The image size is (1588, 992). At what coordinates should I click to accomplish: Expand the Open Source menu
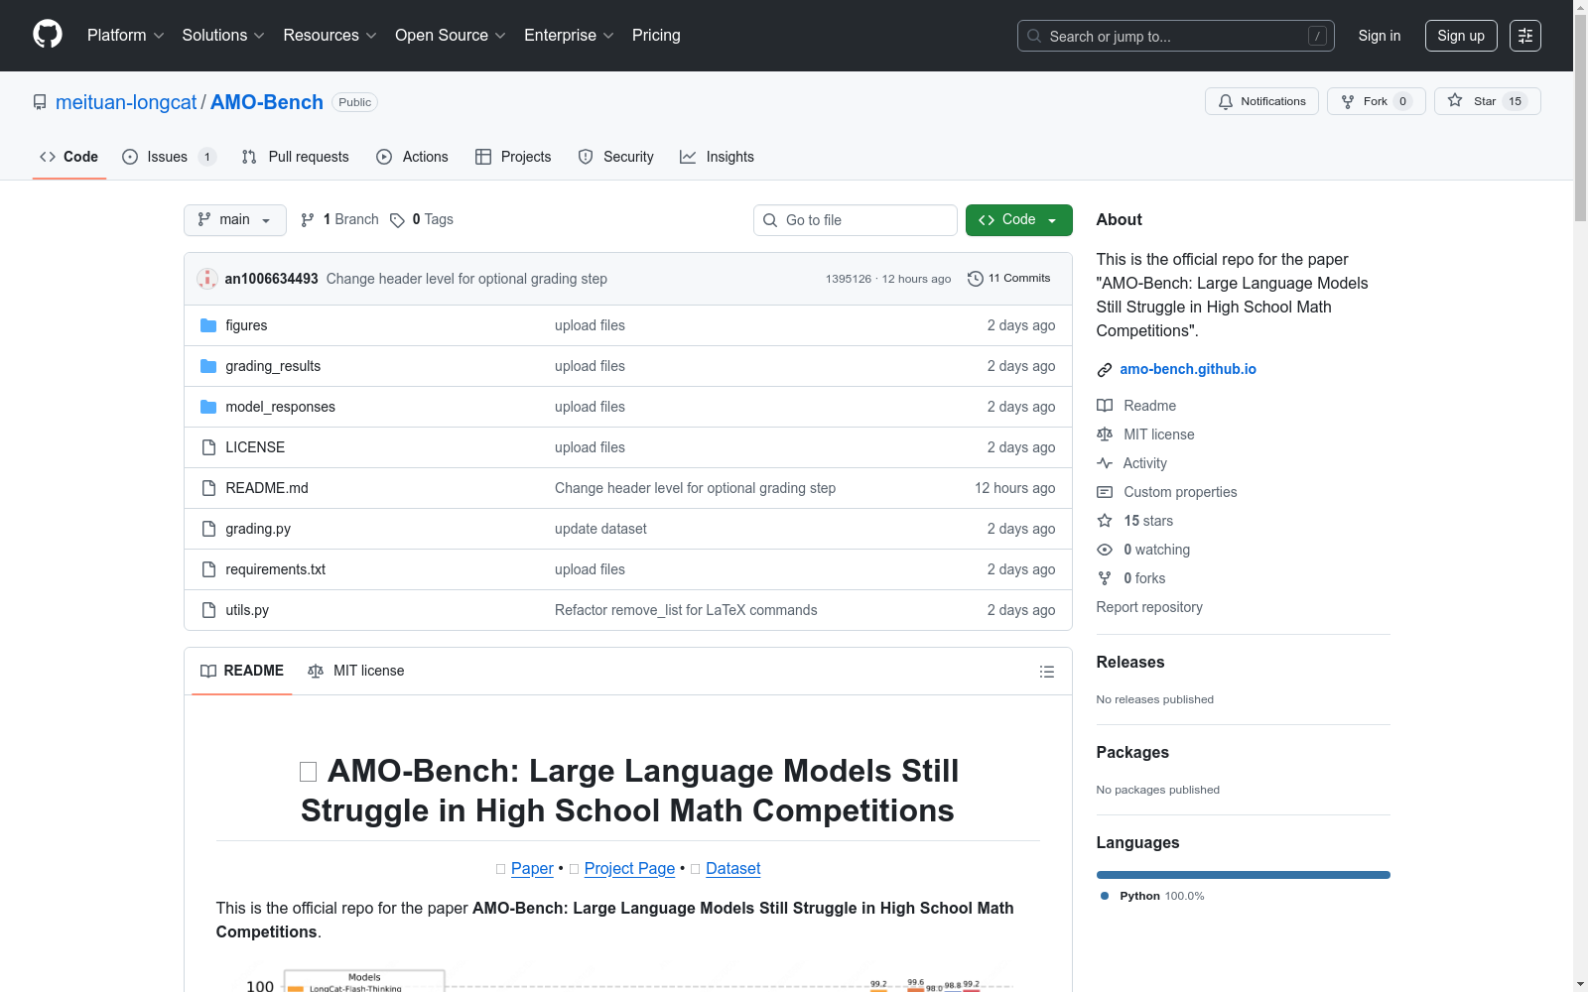click(451, 36)
